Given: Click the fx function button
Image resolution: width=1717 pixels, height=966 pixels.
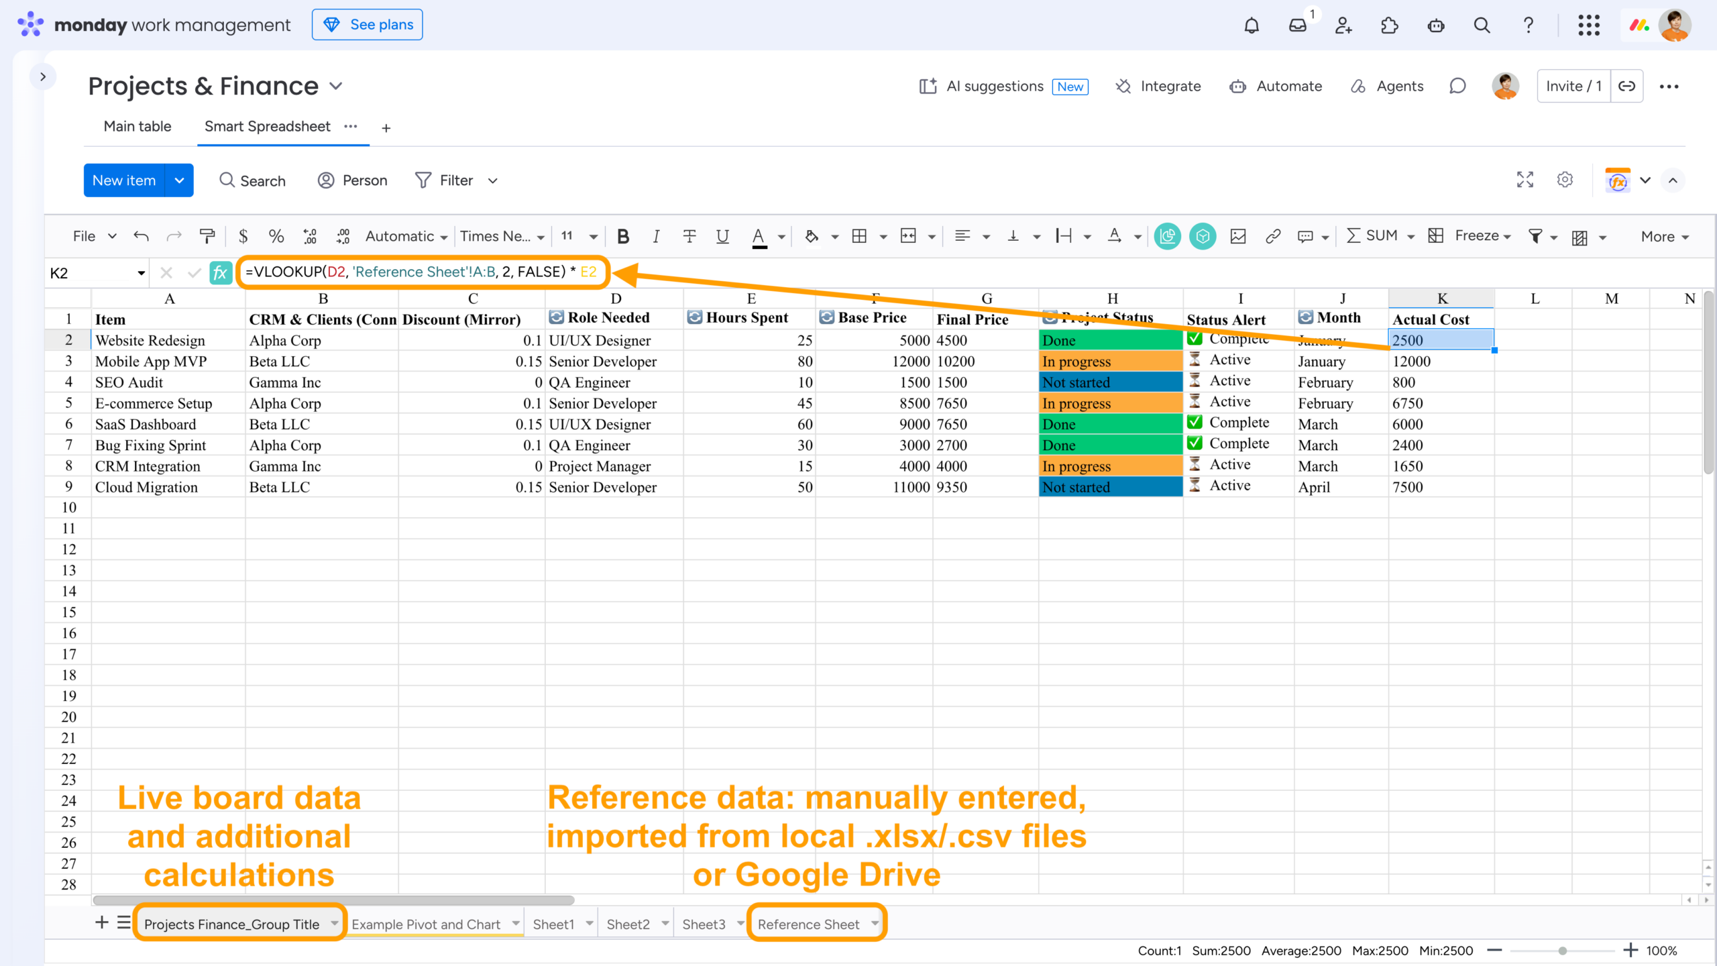Looking at the screenshot, I should point(220,272).
